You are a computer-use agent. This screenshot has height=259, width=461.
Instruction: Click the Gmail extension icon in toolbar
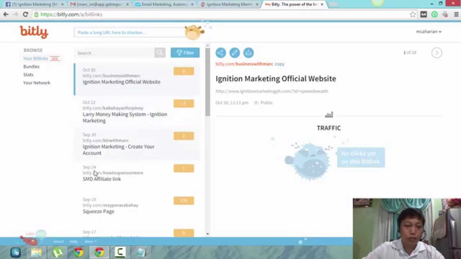point(424,14)
